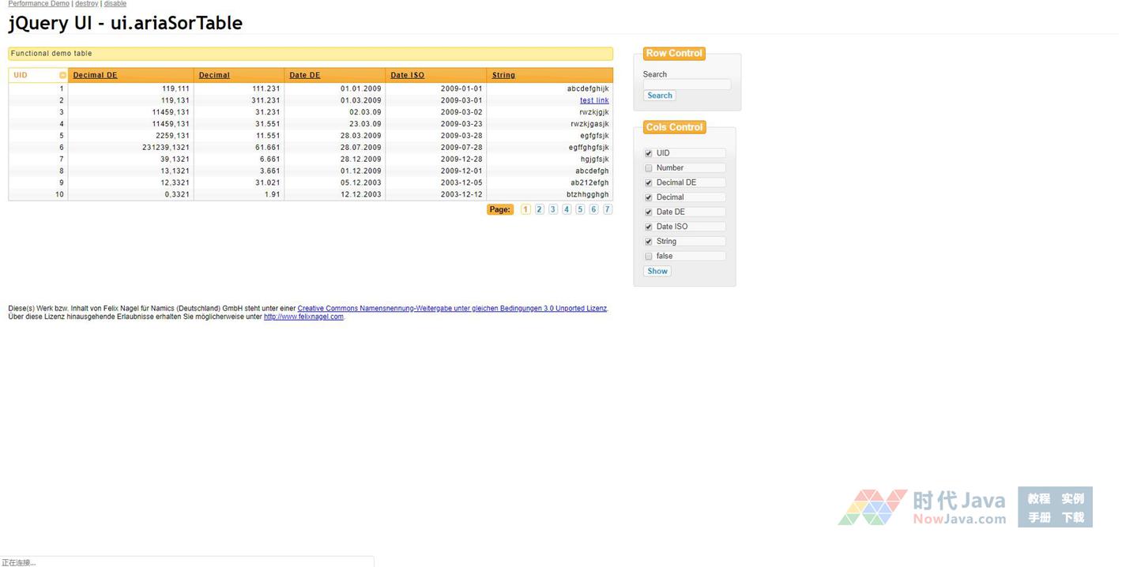Enable the Number column checkbox

point(649,168)
